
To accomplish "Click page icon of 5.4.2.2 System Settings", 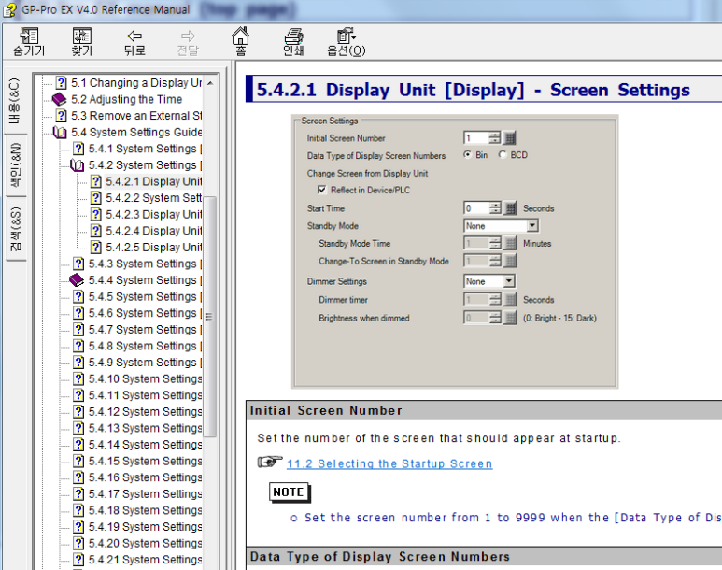I will 96,198.
